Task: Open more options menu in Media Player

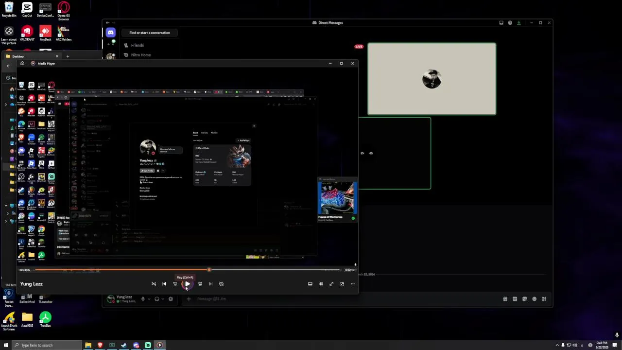Action: pos(353,284)
